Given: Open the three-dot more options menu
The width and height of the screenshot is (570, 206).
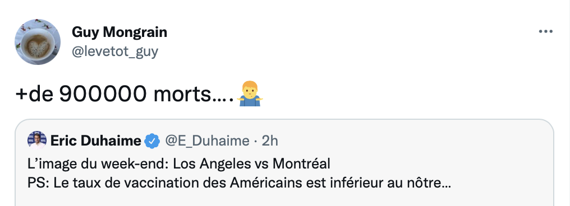Looking at the screenshot, I should 545,32.
